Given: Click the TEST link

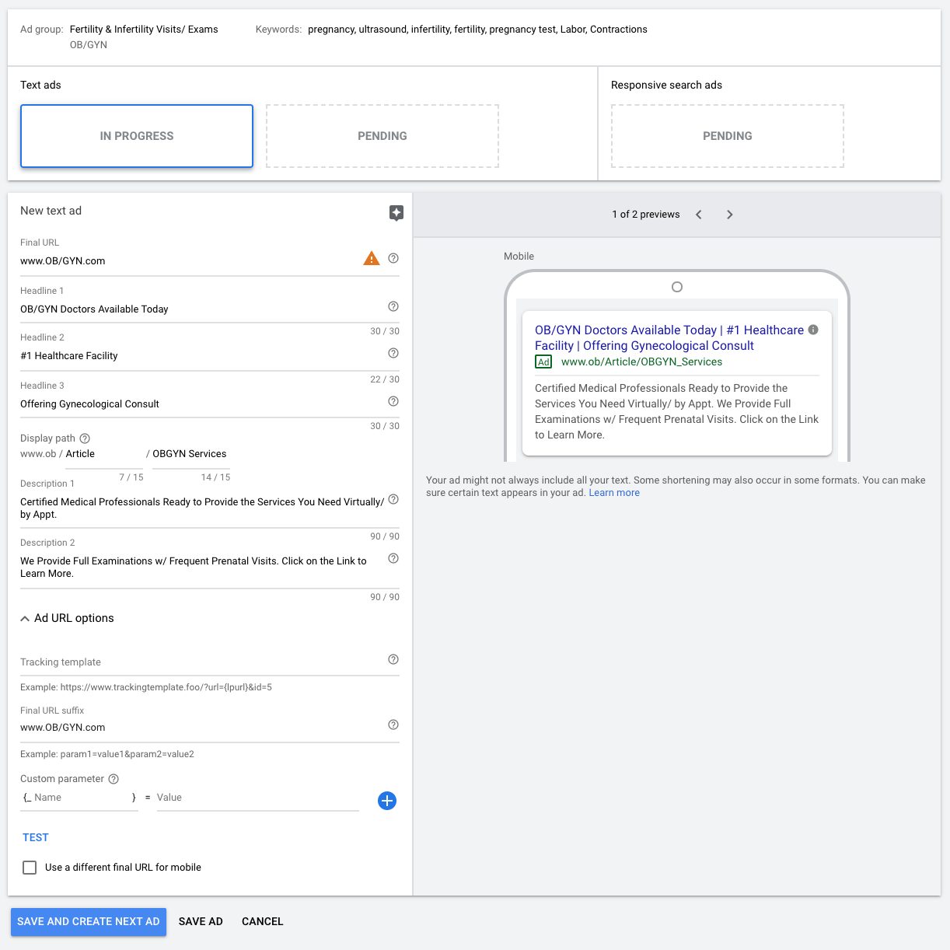Looking at the screenshot, I should (x=36, y=837).
